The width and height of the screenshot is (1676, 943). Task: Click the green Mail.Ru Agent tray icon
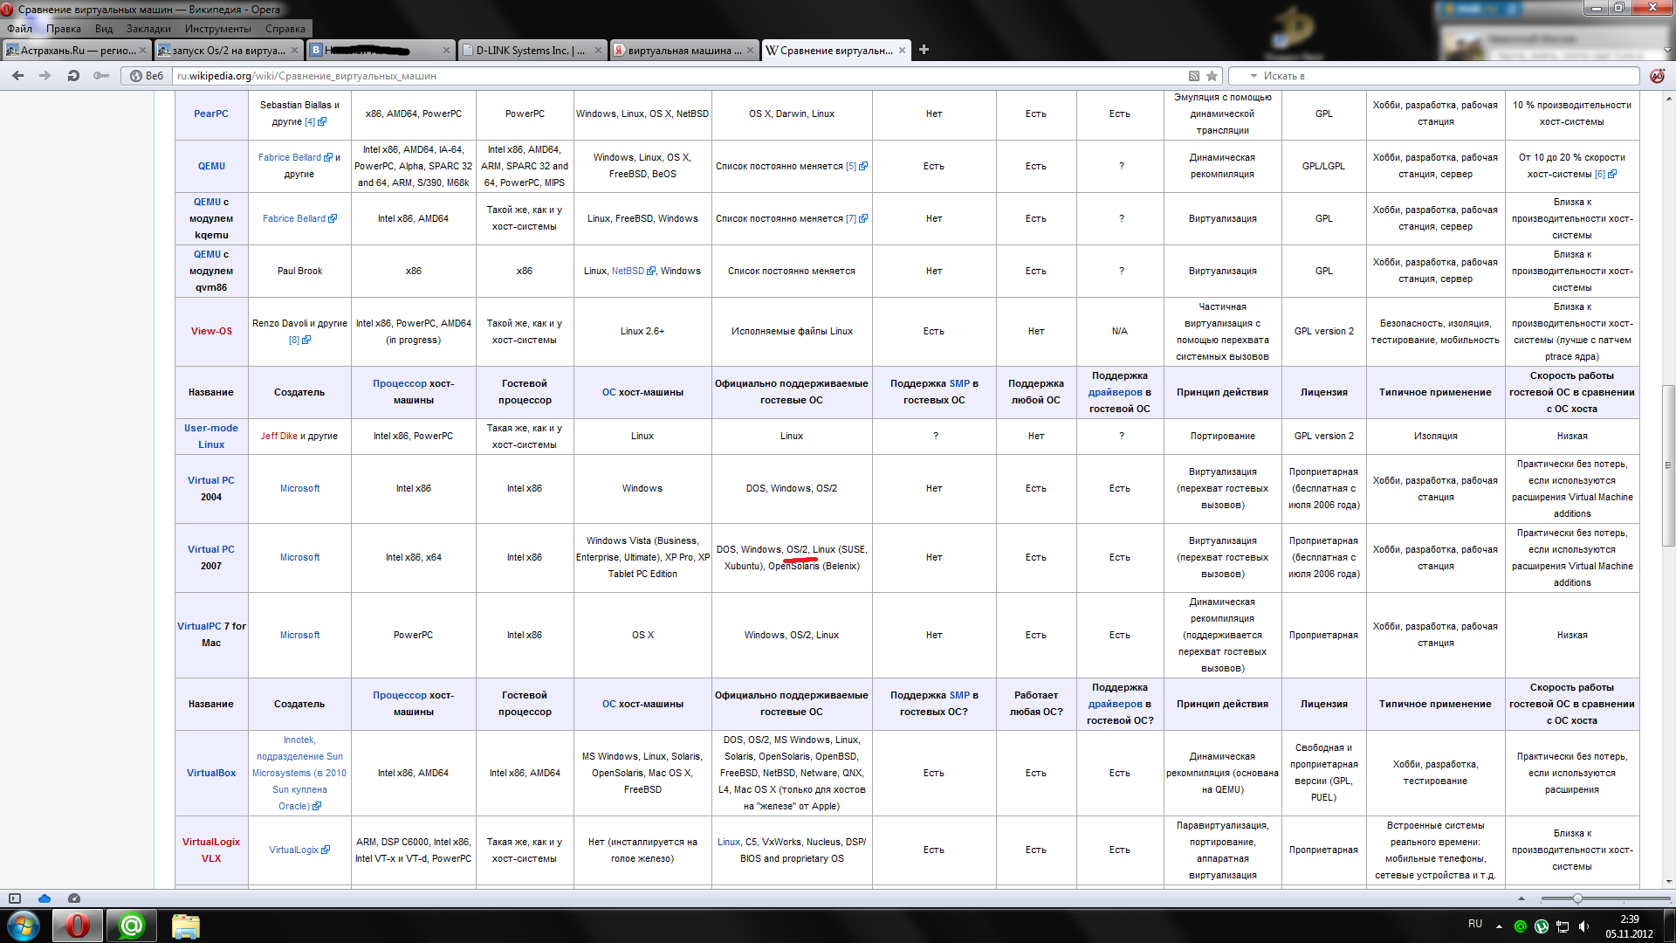1521,926
